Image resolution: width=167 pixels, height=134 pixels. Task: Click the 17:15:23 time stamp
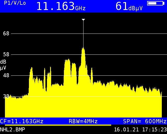click(154, 130)
